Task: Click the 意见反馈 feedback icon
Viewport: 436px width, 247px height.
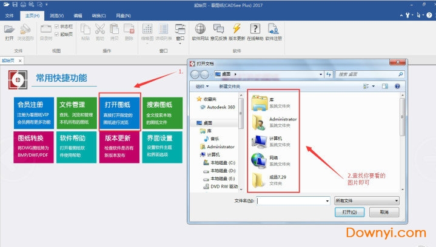Action: point(218,28)
